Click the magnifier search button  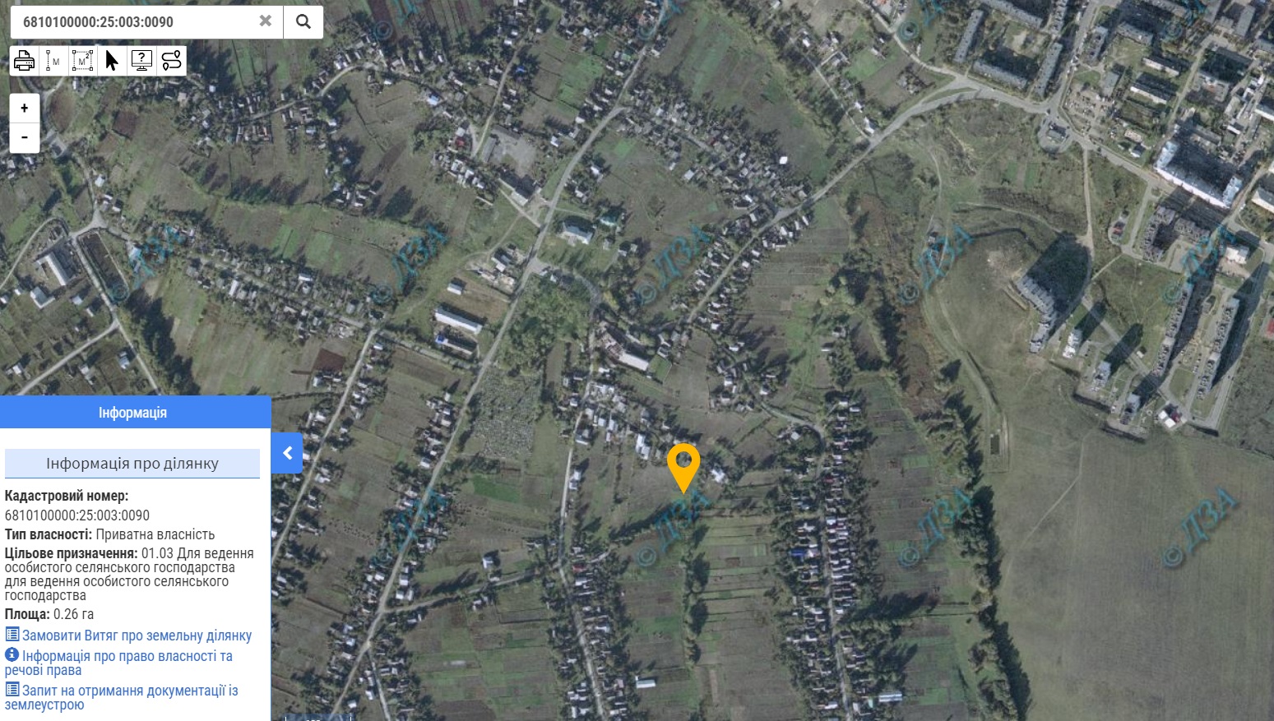tap(303, 21)
